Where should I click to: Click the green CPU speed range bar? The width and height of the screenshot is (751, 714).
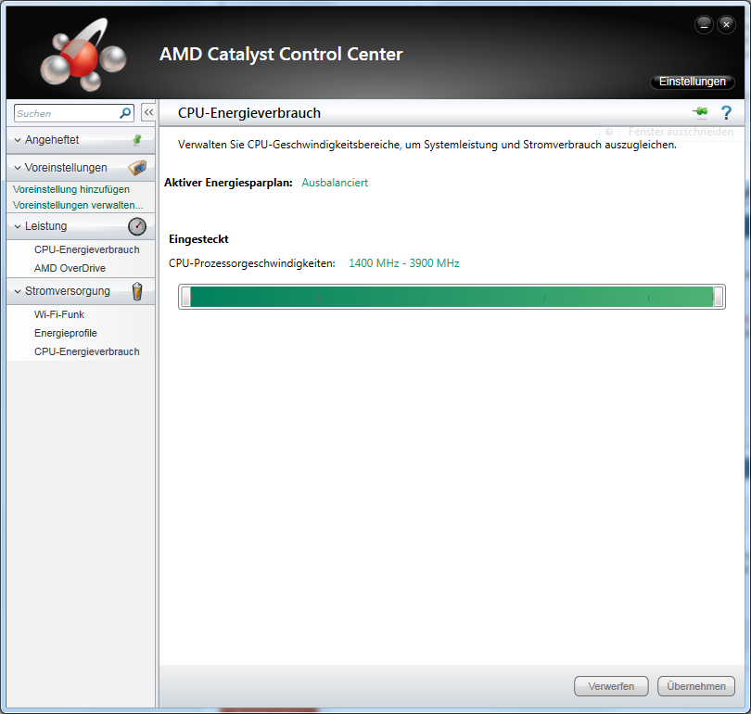[x=452, y=297]
